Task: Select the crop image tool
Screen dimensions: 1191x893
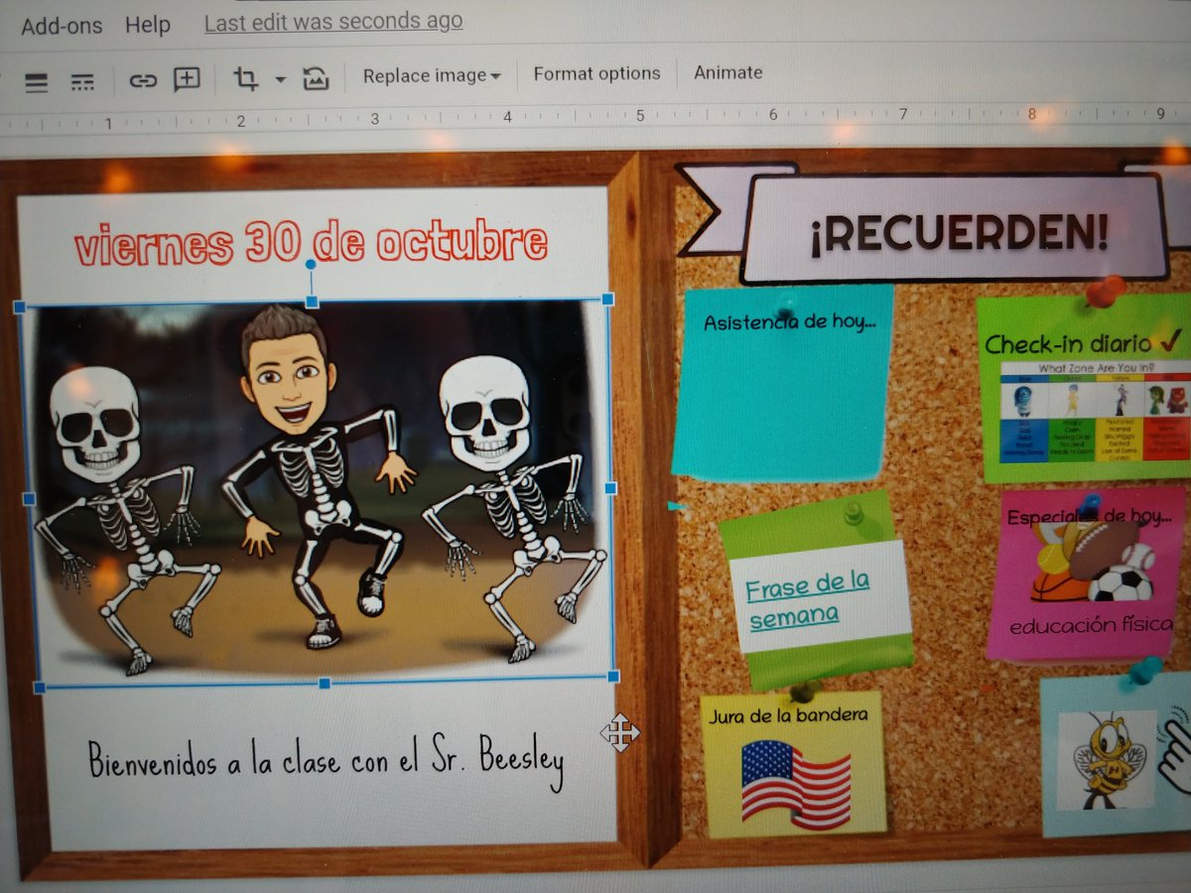Action: point(245,78)
